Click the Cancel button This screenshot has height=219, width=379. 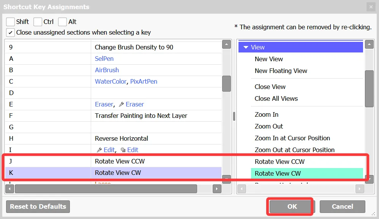pos(342,206)
